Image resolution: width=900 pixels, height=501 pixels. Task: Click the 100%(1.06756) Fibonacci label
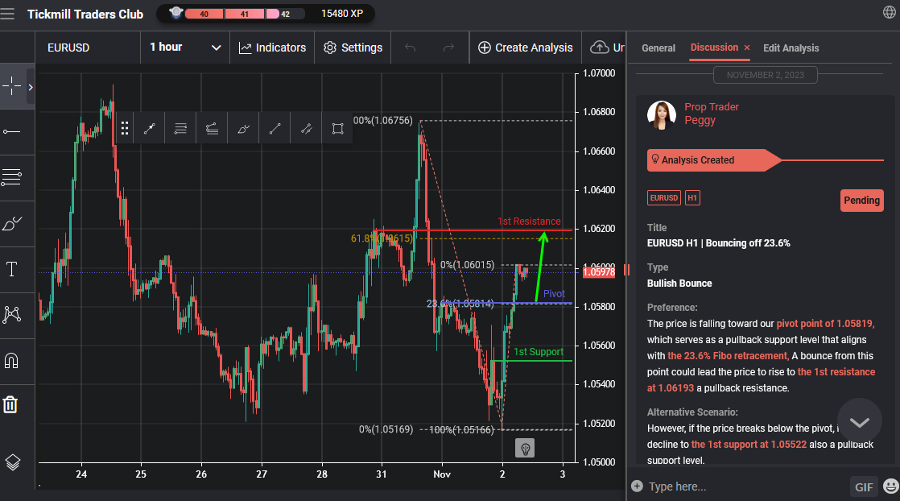click(383, 120)
